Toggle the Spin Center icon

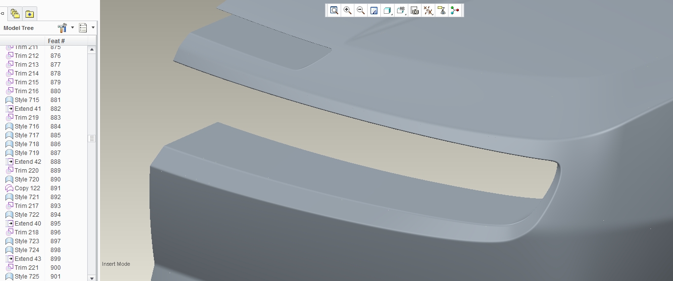point(455,10)
